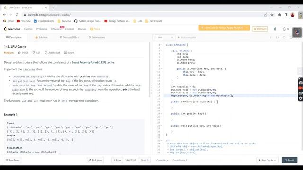The height and width of the screenshot is (170, 303).
Task: Open the Feed LinkedIn bookmark
Action: [x=44, y=21]
